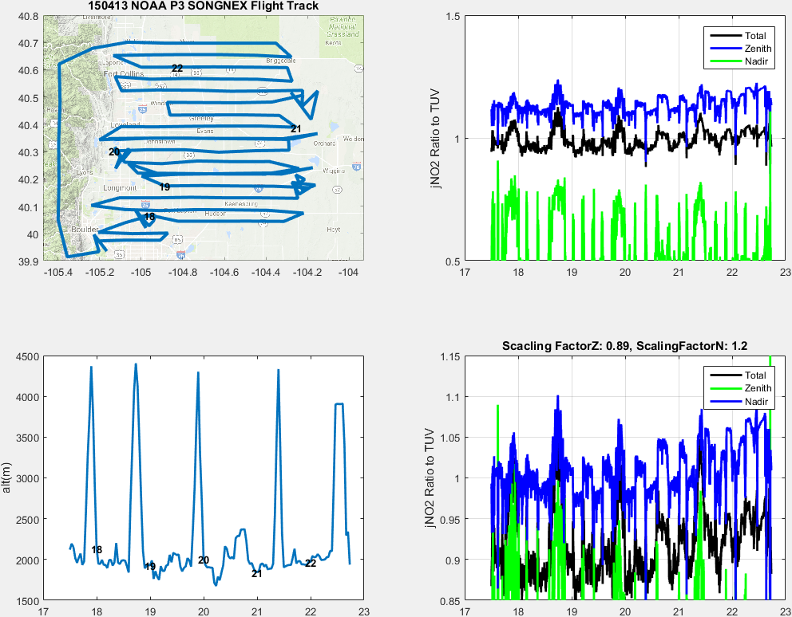Click the Pawnee National Grassland map label
Image resolution: width=792 pixels, height=617 pixels.
click(343, 27)
